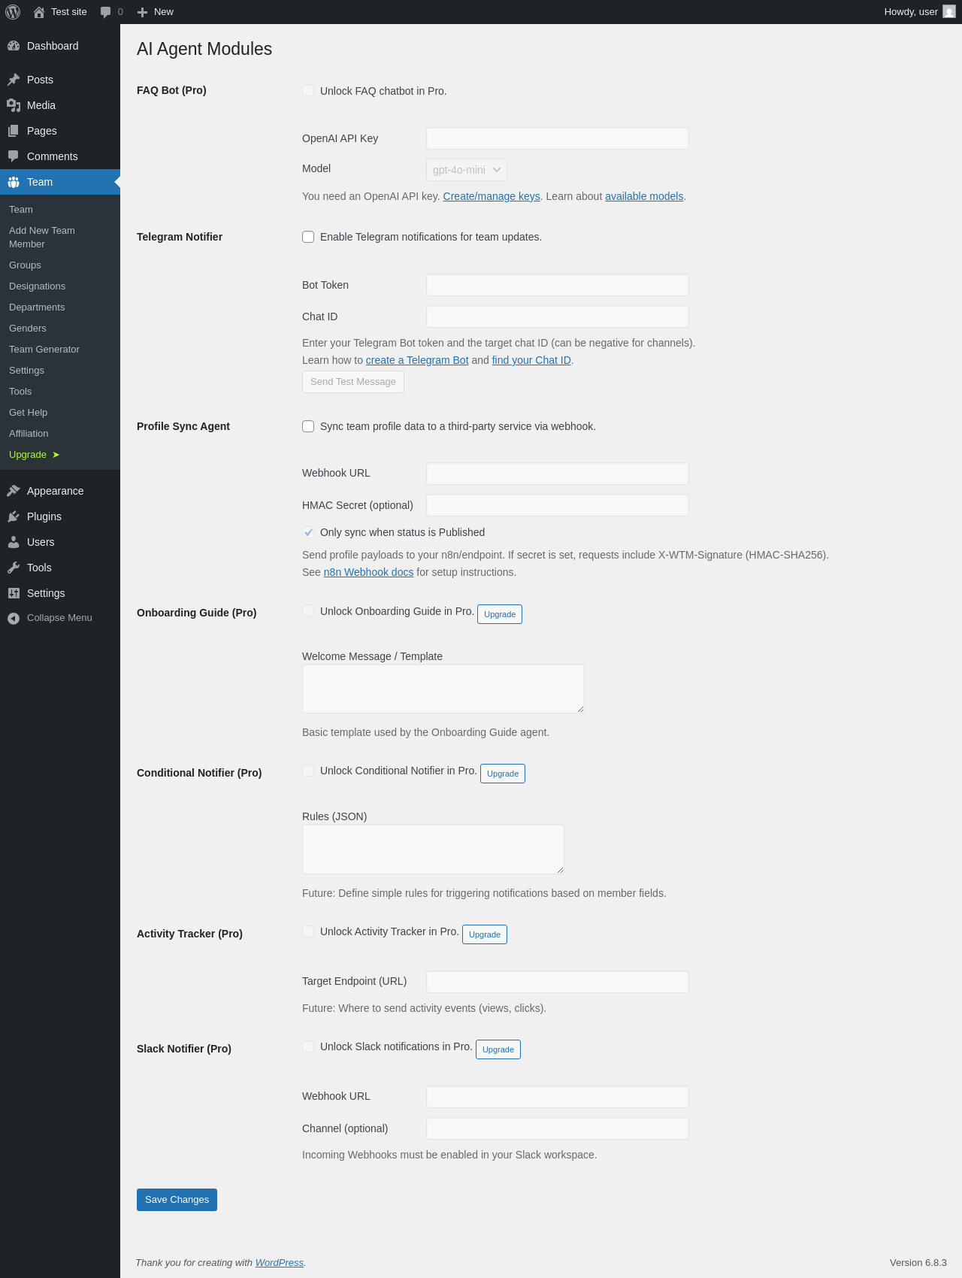This screenshot has height=1278, width=962.
Task: Click the Plugins plug icon
Action: (x=14, y=516)
